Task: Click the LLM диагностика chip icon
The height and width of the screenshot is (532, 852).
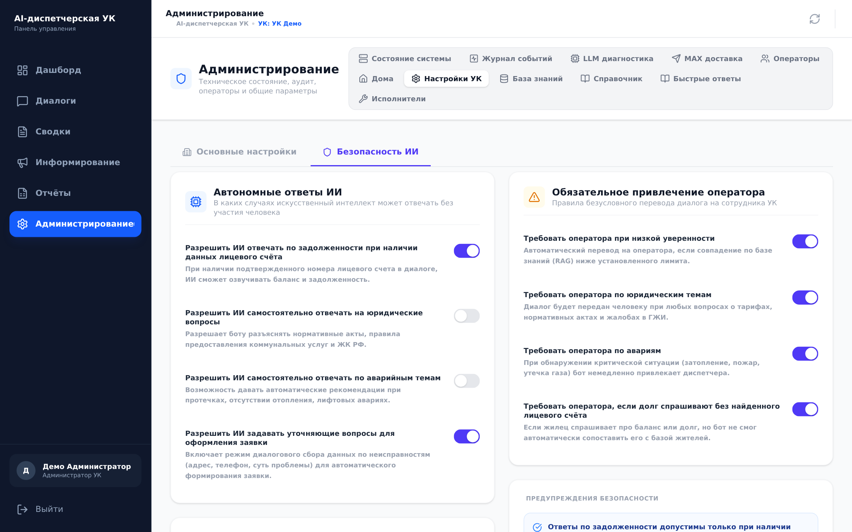Action: [x=575, y=59]
